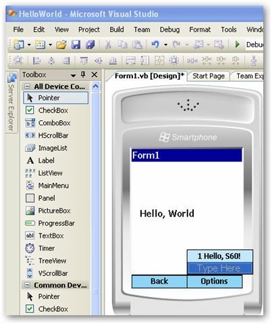Click the Type Here menu placeholder

click(x=220, y=268)
